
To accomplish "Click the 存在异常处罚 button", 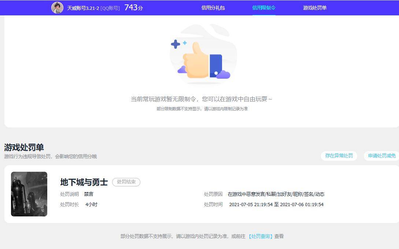I will (x=339, y=156).
